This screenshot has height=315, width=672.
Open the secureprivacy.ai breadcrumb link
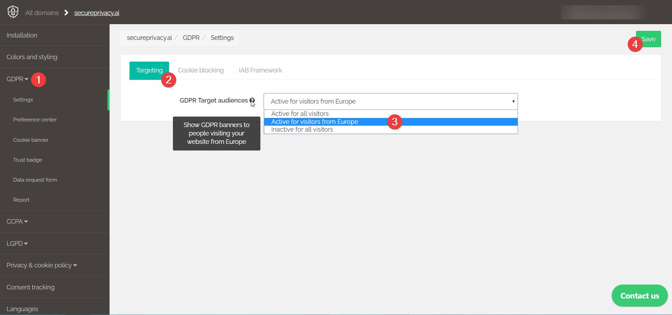(97, 13)
